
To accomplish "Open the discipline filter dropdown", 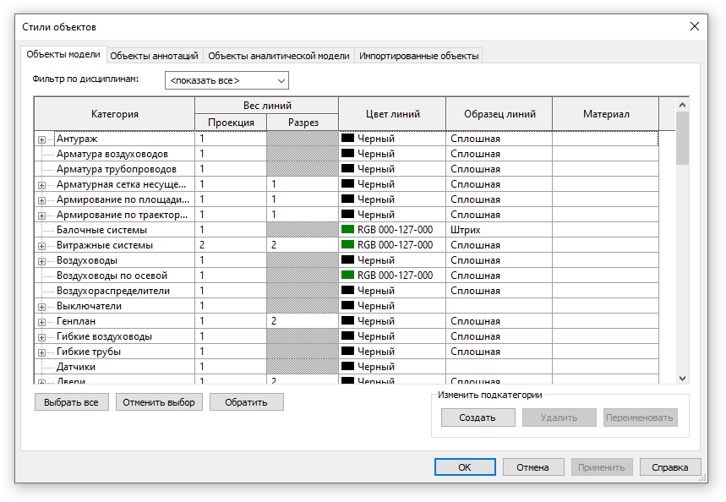I will pyautogui.click(x=227, y=80).
